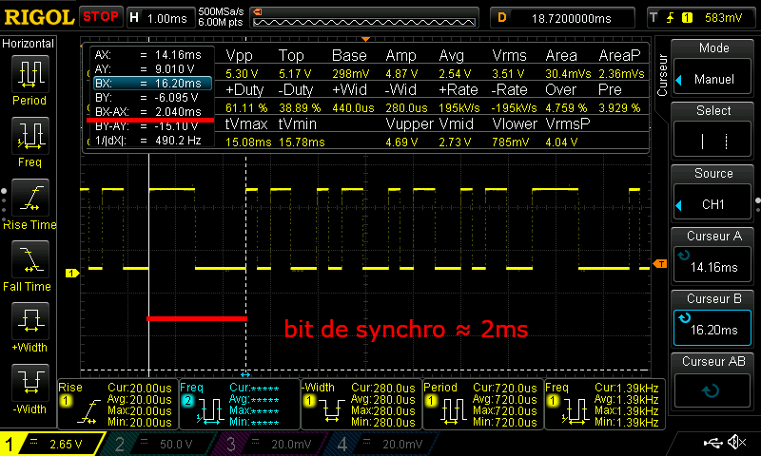
Task: Click the Curseur side tab label
Action: click(662, 75)
